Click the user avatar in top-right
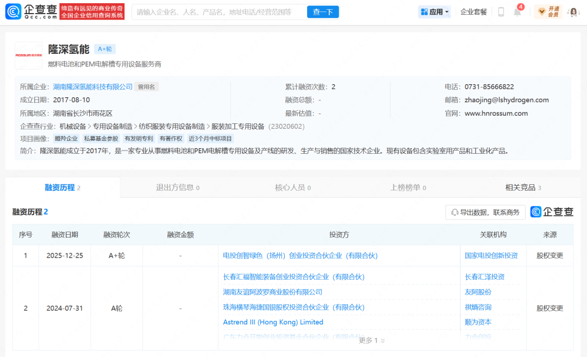 pyautogui.click(x=573, y=11)
